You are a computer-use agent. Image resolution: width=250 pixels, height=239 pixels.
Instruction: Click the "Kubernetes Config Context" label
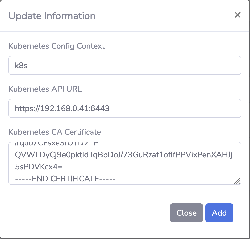click(x=57, y=46)
